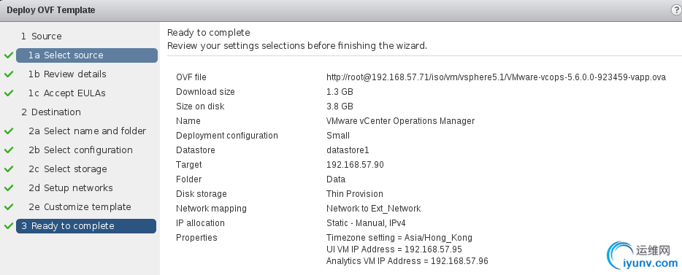Viewport: 682px width, 275px height.
Task: Click green checkmark beside Select storage
Action: pos(8,169)
